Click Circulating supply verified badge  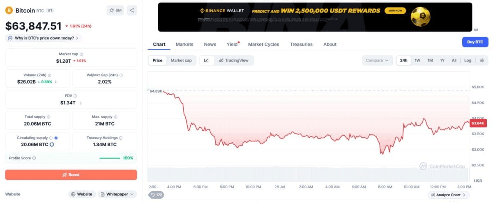[56, 138]
